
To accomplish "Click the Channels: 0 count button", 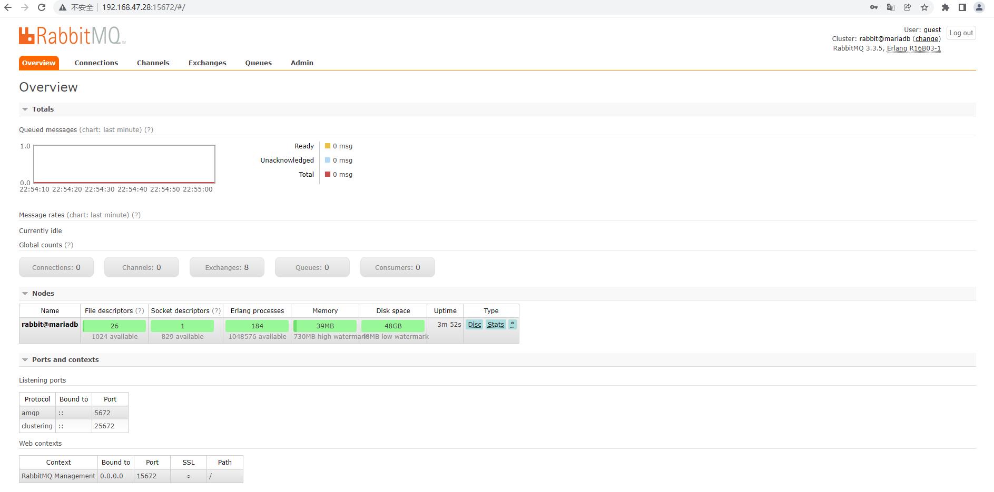I will (142, 267).
